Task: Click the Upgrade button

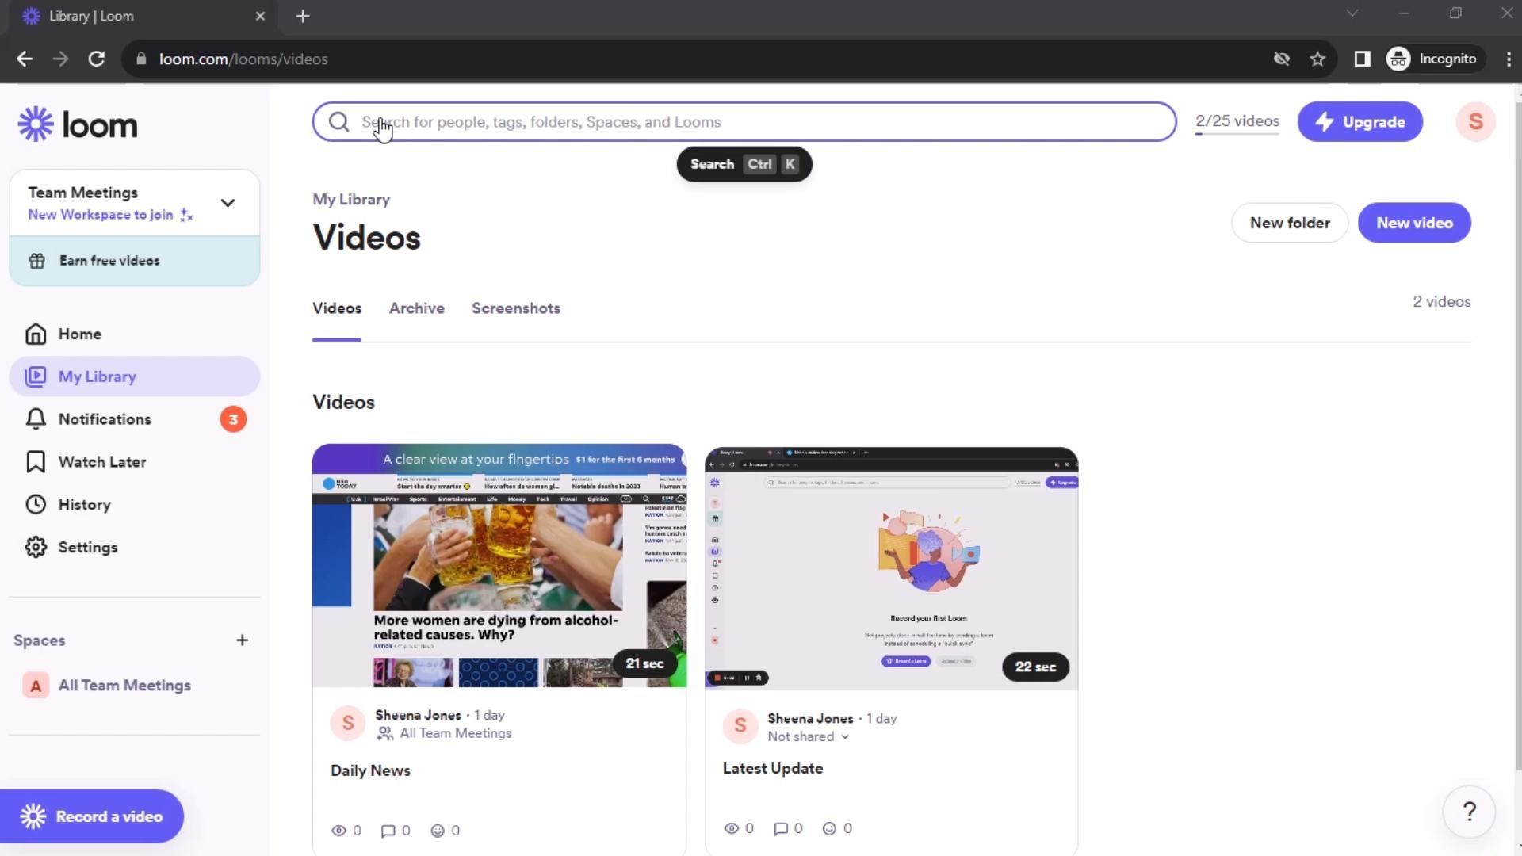Action: [1359, 122]
